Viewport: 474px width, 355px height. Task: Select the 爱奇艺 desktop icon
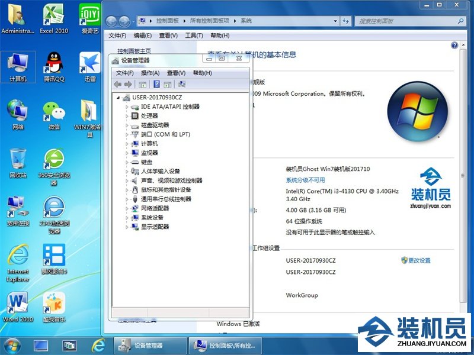click(x=90, y=18)
